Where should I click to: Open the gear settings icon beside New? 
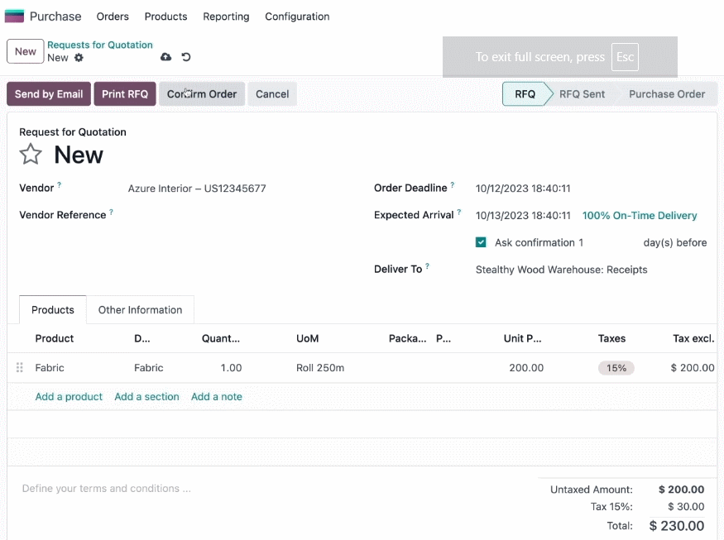coord(79,58)
